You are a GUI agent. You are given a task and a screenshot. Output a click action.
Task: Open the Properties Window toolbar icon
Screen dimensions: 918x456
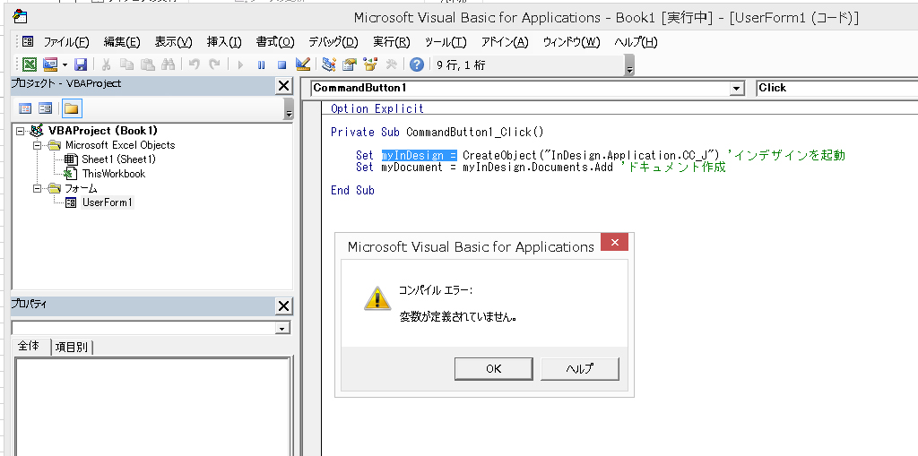(350, 65)
